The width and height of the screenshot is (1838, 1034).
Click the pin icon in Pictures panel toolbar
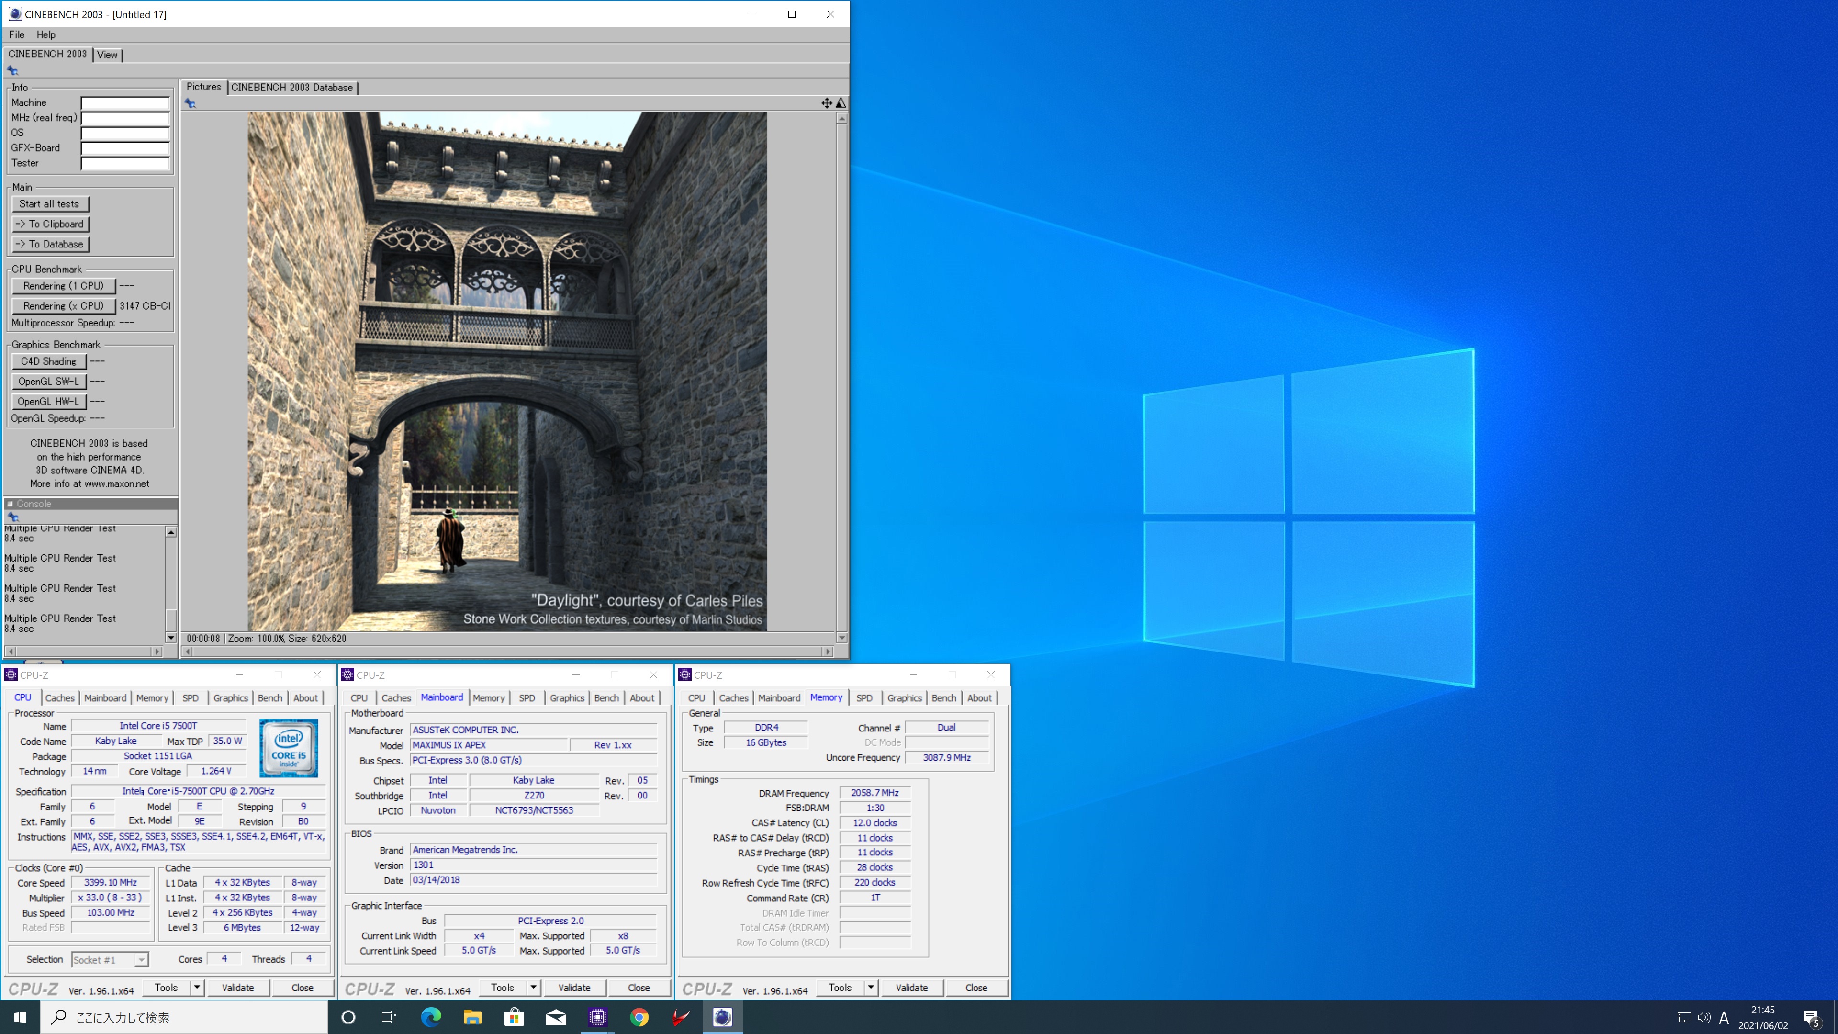pos(191,103)
